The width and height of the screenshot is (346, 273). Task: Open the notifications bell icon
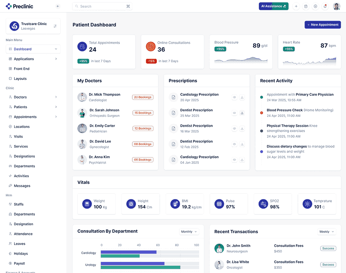(325, 7)
